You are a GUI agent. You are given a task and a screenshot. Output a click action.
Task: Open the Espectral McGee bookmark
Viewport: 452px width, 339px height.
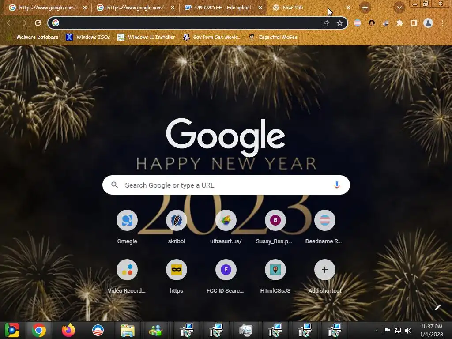coord(273,37)
